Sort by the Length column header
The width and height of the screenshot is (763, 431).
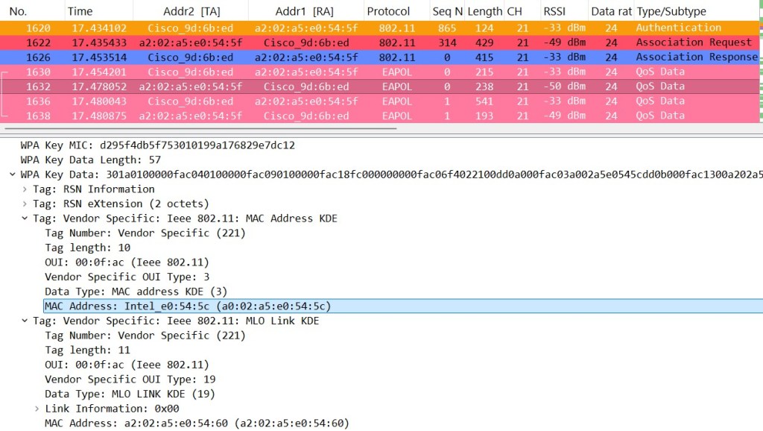(x=484, y=11)
